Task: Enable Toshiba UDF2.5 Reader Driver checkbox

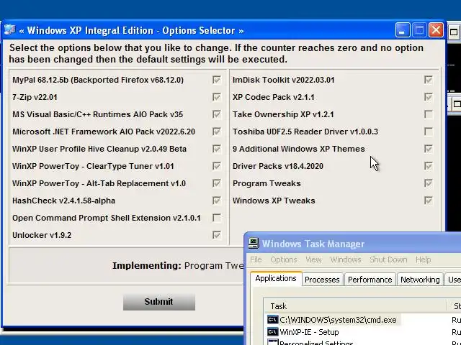Action: pyautogui.click(x=429, y=132)
